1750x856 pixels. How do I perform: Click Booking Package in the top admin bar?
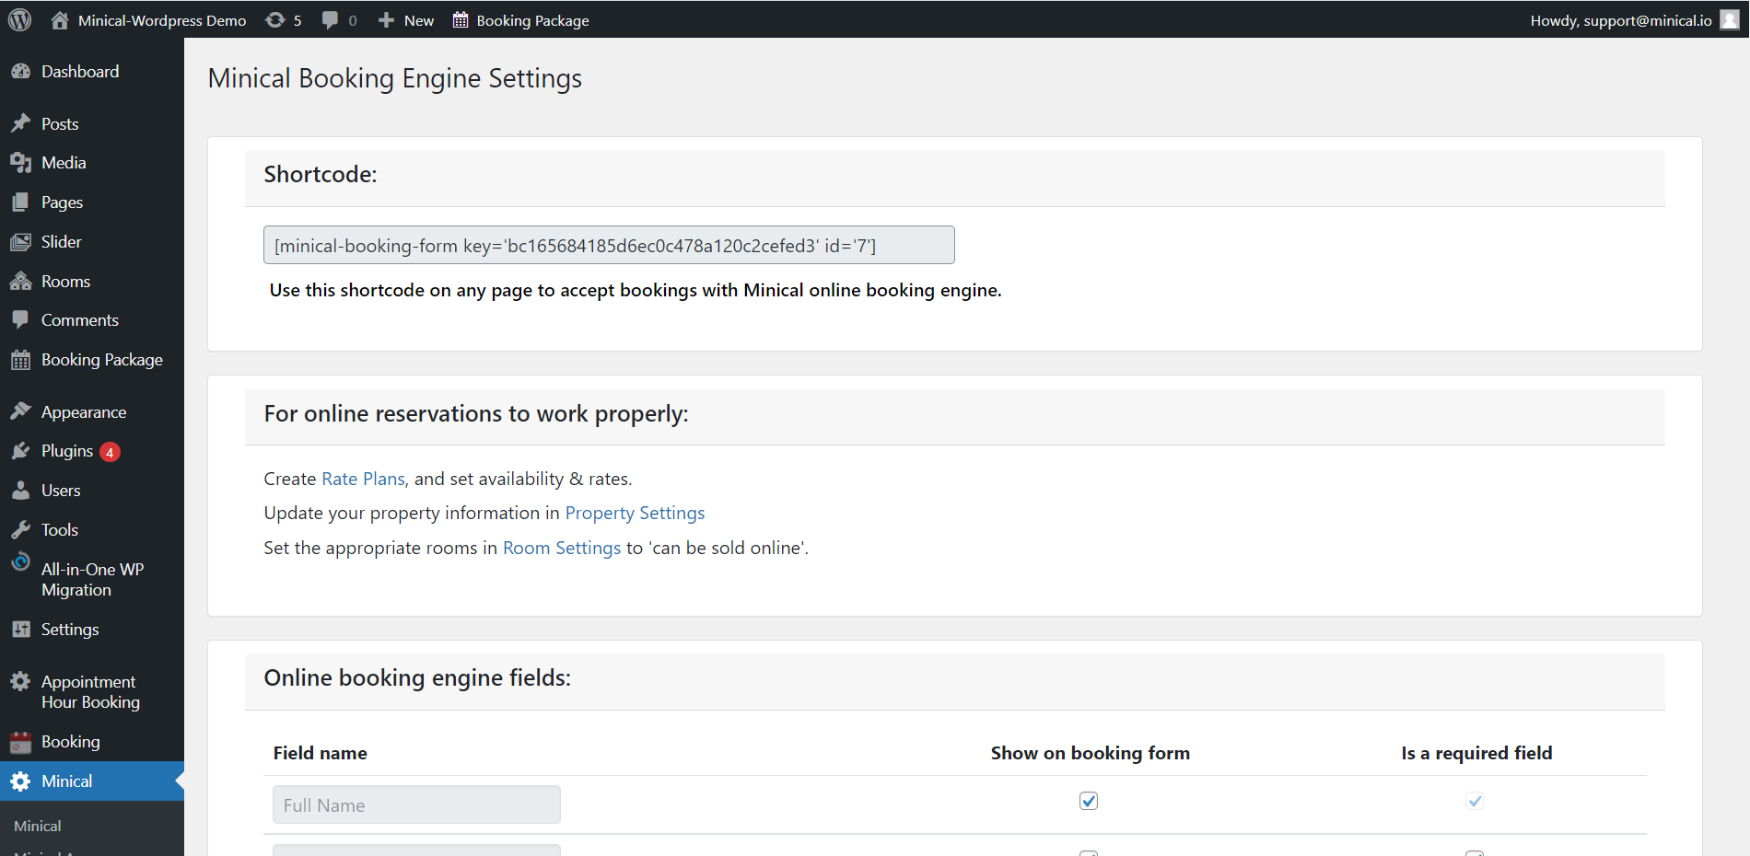(x=532, y=20)
